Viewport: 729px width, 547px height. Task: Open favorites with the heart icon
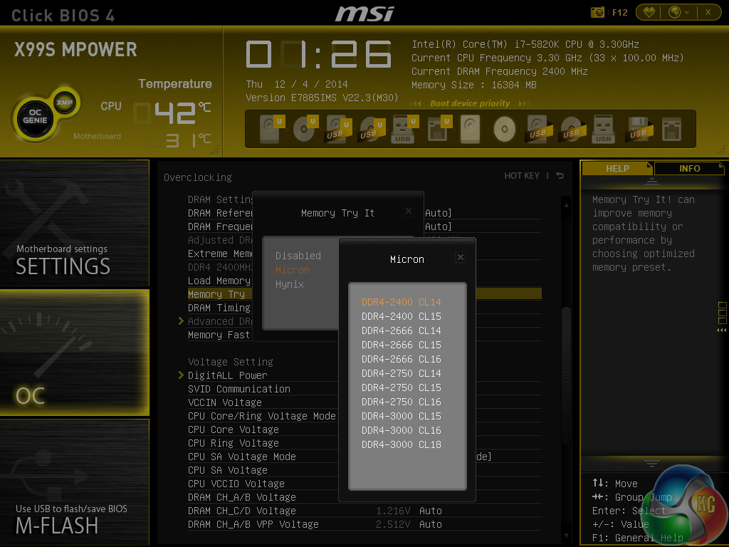[x=649, y=12]
